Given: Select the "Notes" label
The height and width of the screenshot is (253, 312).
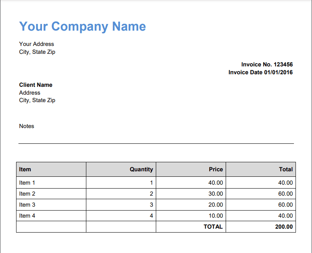Looking at the screenshot, I should (x=27, y=126).
